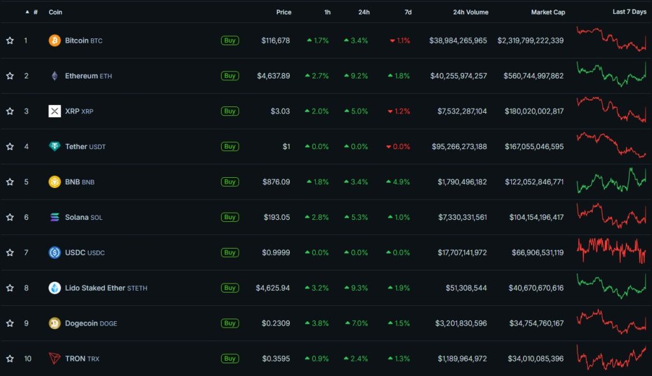Sort the table by Market Cap header
652x376 pixels.
pyautogui.click(x=548, y=11)
